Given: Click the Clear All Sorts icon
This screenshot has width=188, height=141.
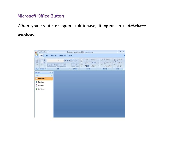Looking at the screenshot, I should click(98, 66).
